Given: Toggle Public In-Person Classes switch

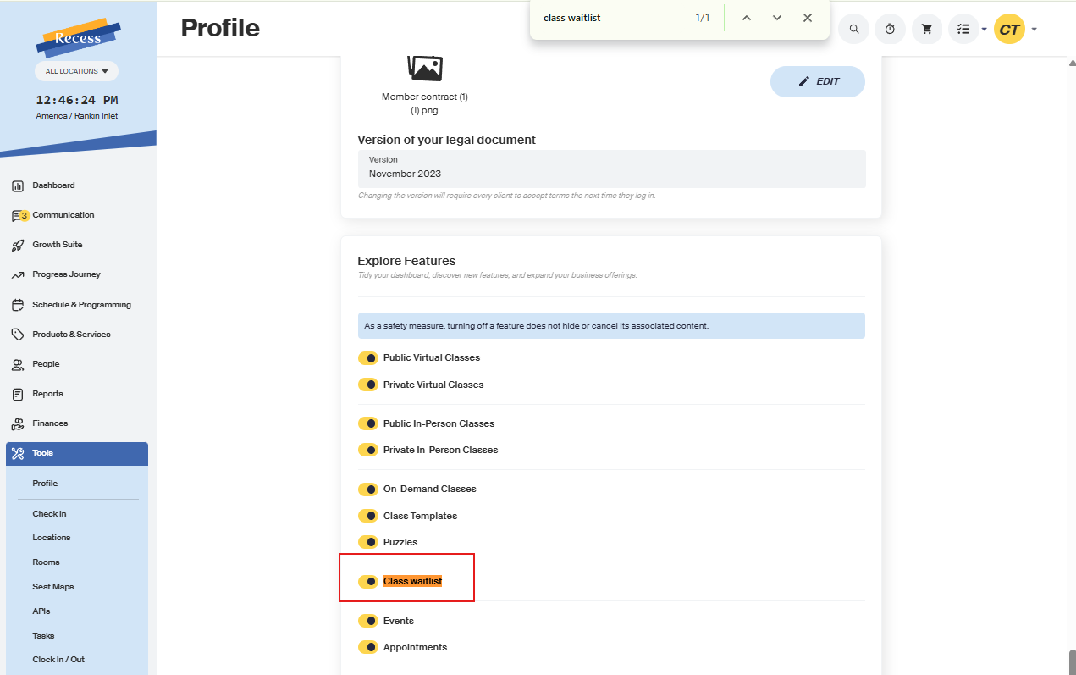Looking at the screenshot, I should click(367, 423).
